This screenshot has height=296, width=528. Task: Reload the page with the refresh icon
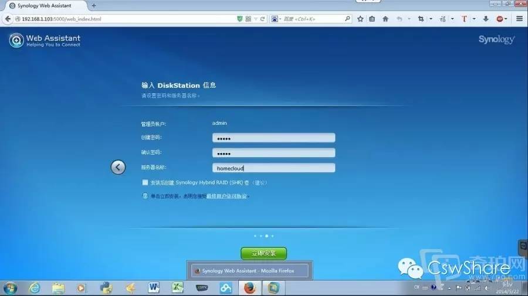pos(263,19)
